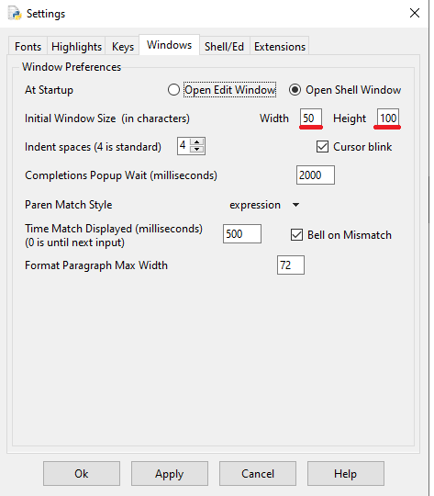
Task: Go to the Extensions tab
Action: (x=280, y=47)
